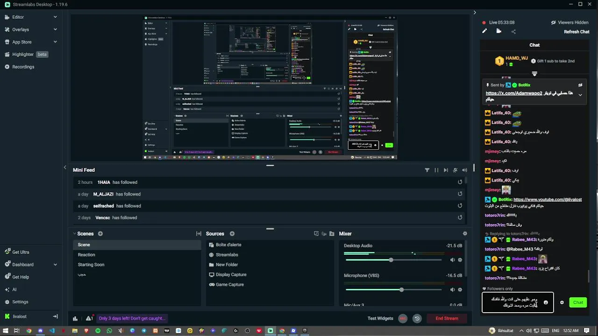Open Mixer advanced settings gear
The image size is (598, 336).
[x=465, y=234]
